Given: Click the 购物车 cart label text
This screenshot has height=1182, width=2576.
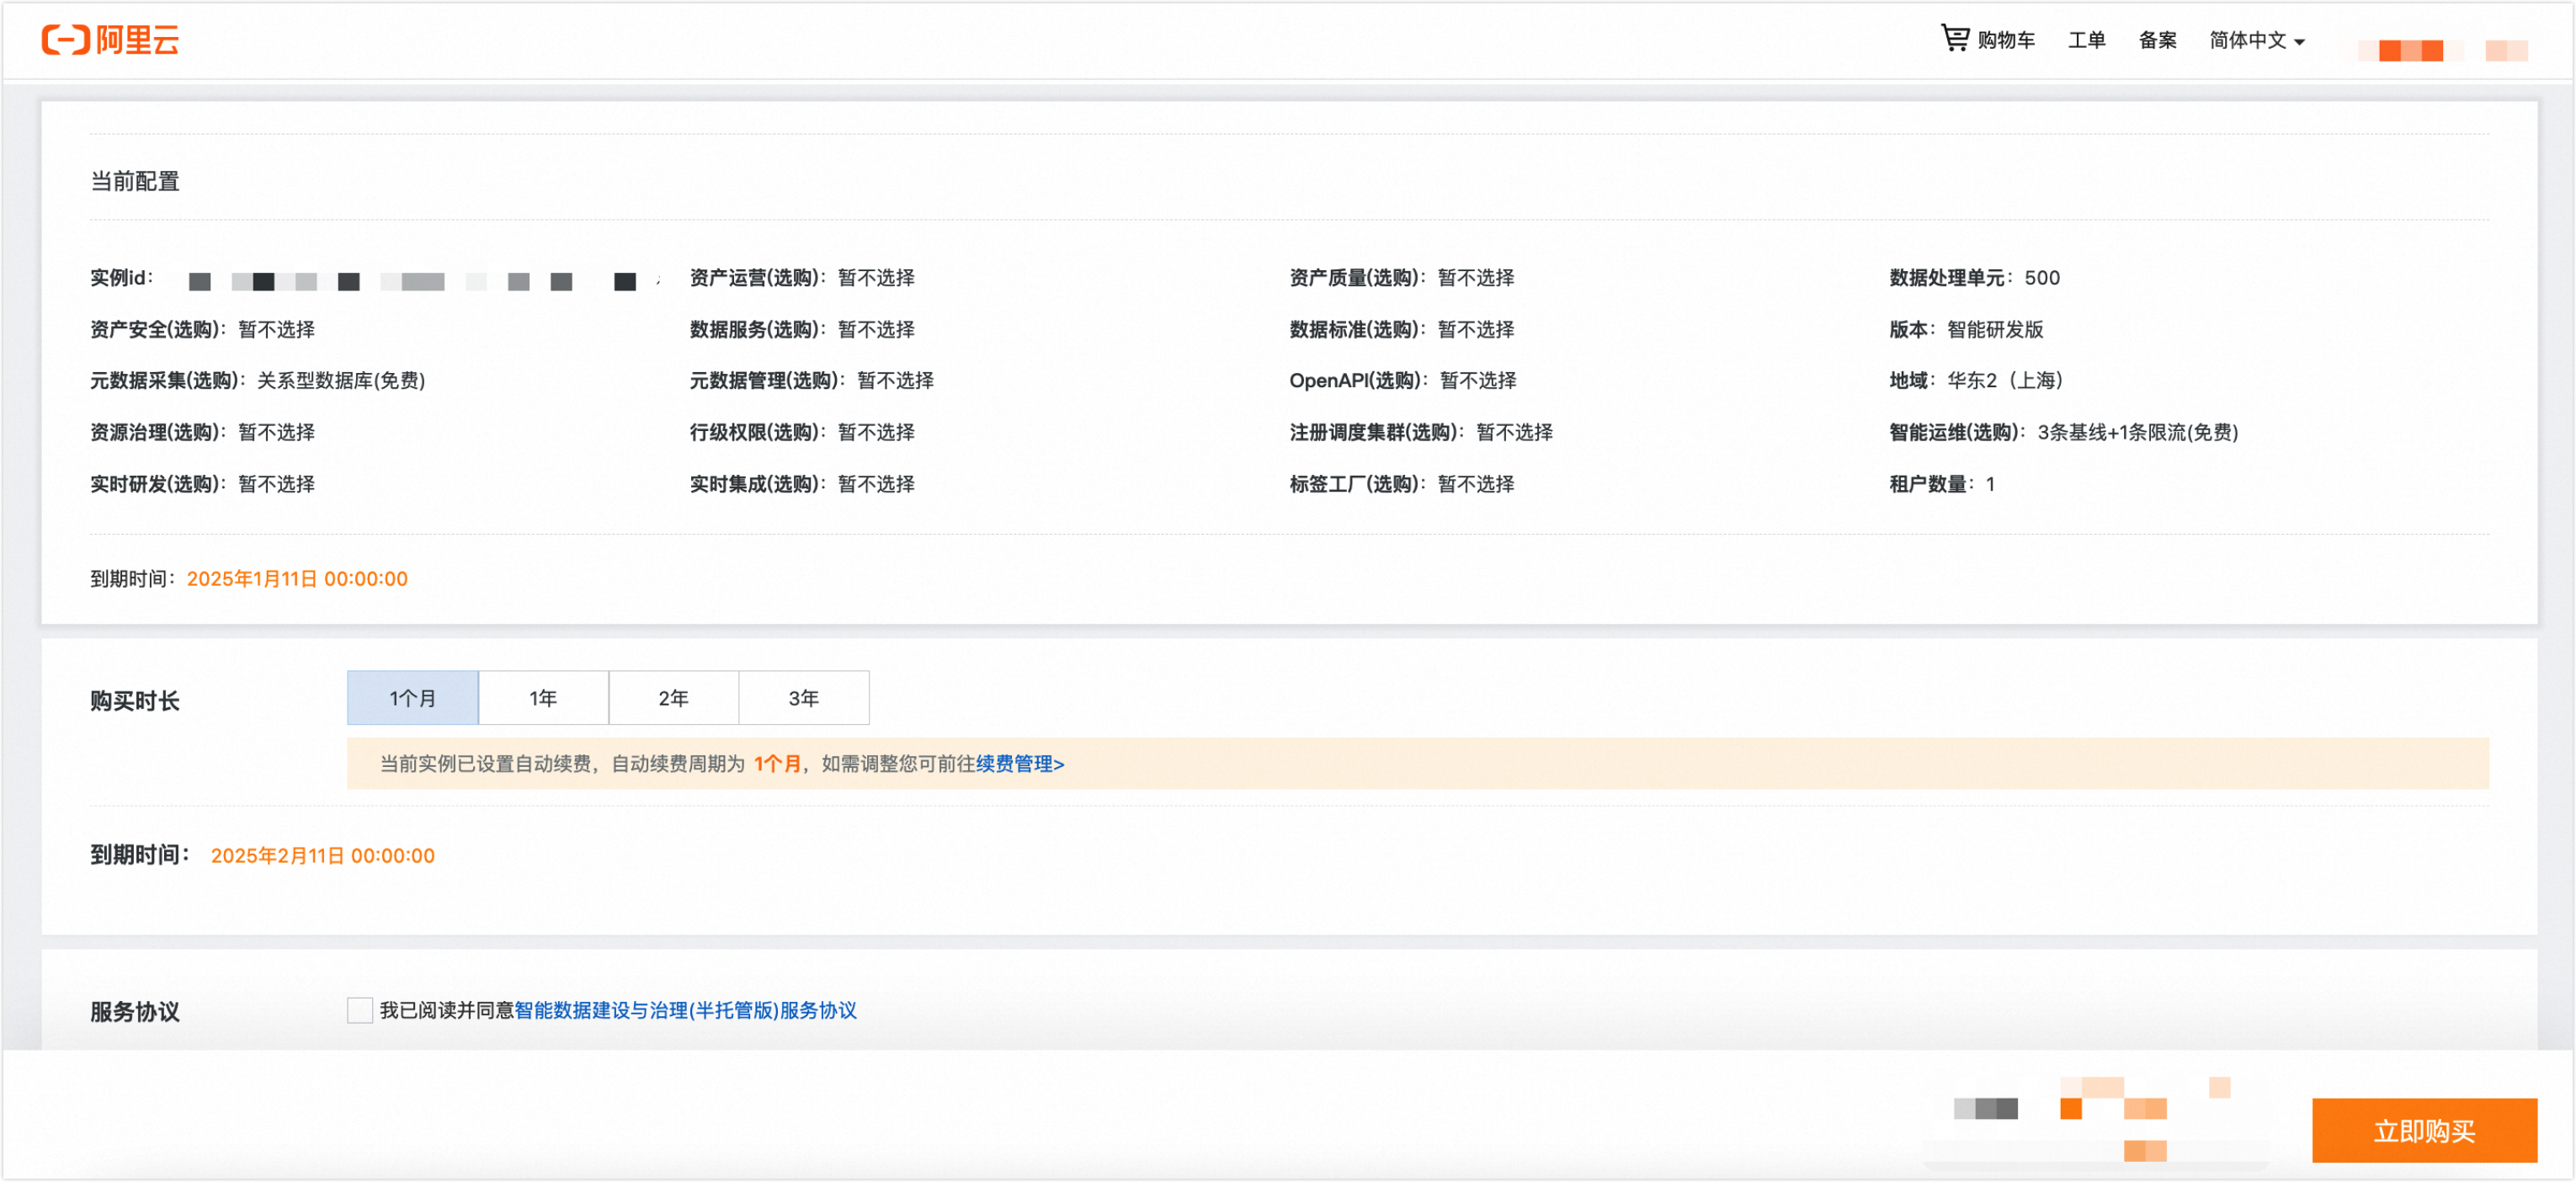Looking at the screenshot, I should tap(2005, 40).
